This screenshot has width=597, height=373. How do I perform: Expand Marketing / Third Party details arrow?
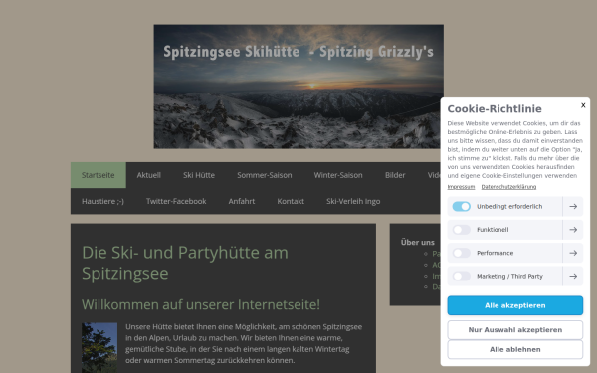point(573,276)
